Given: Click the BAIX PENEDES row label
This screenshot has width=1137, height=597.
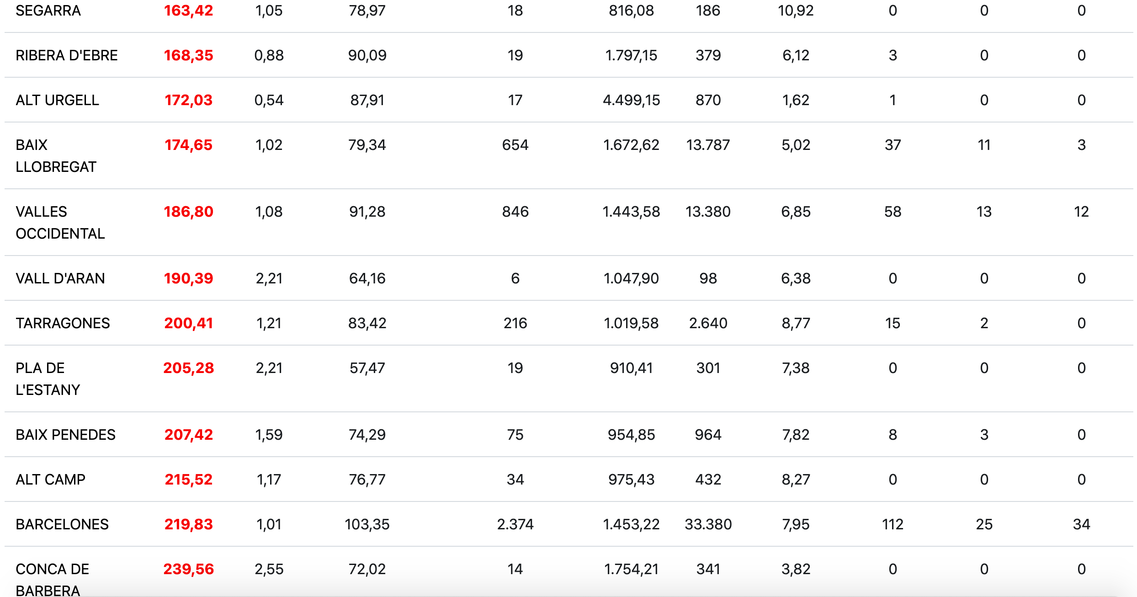Looking at the screenshot, I should pos(65,435).
